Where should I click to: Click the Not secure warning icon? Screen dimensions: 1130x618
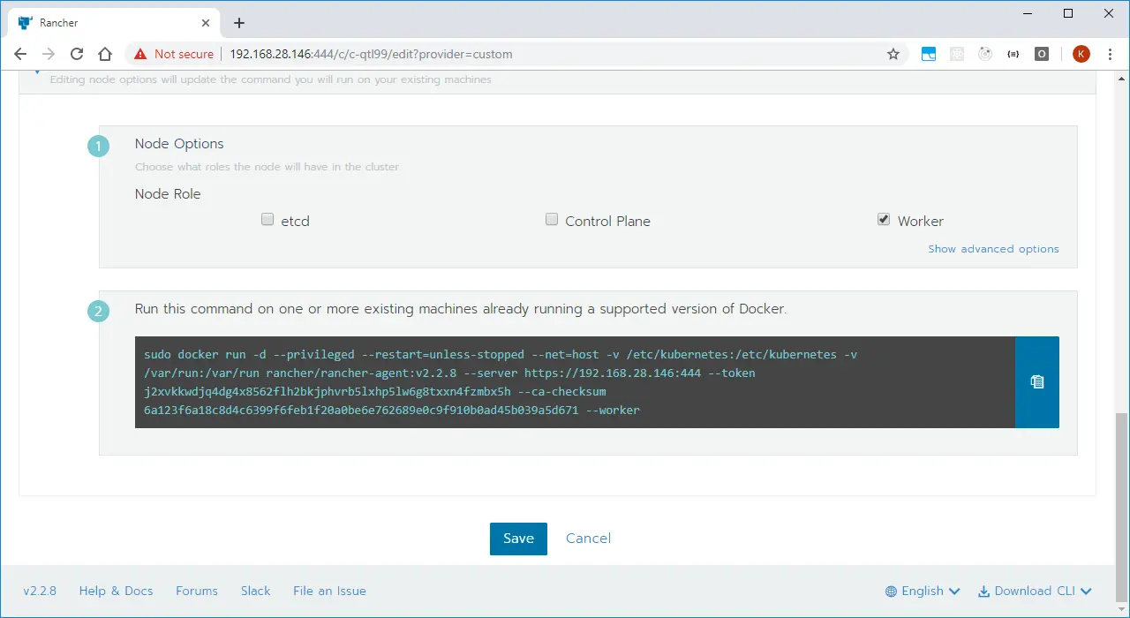(140, 54)
